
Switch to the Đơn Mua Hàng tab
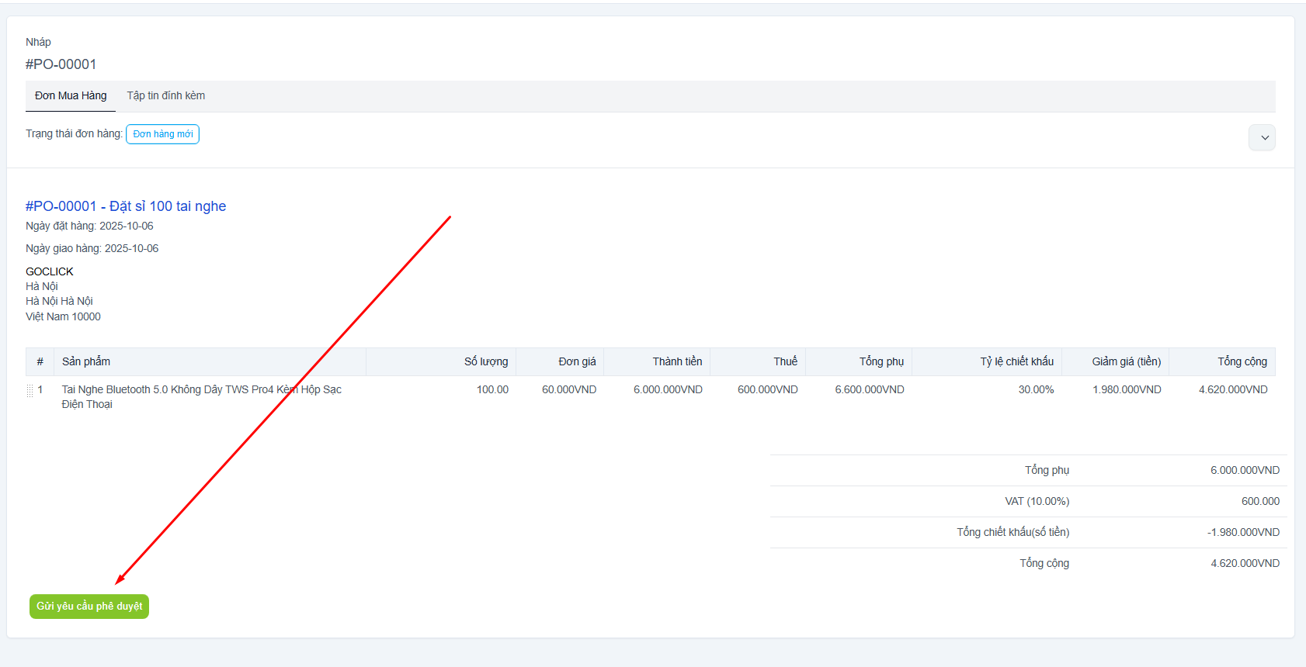71,96
